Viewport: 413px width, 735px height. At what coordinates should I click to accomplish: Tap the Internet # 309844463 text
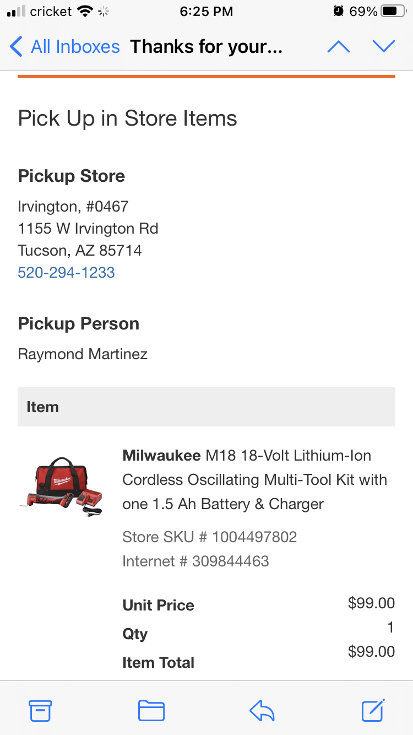195,561
